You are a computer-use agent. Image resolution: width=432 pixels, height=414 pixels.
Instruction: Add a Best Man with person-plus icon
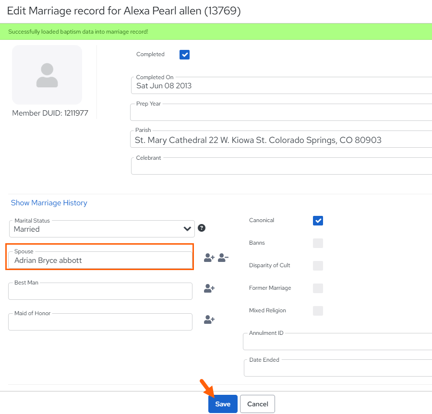pos(209,288)
